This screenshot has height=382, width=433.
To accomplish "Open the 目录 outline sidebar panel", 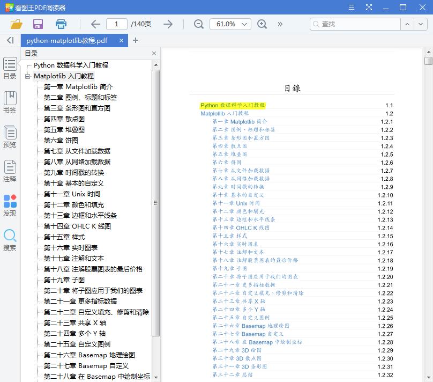I will pyautogui.click(x=10, y=68).
